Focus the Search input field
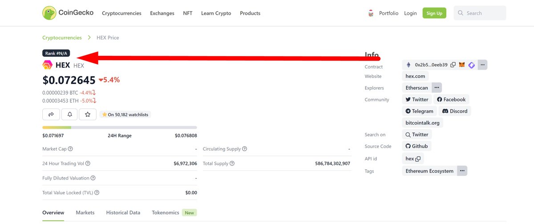This screenshot has height=224, width=534. pos(480,13)
